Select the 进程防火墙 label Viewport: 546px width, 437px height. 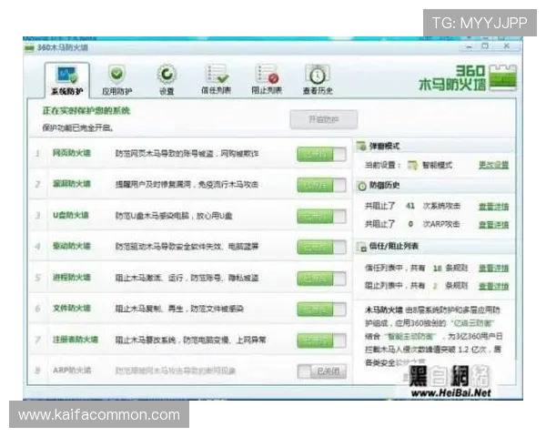tap(72, 278)
